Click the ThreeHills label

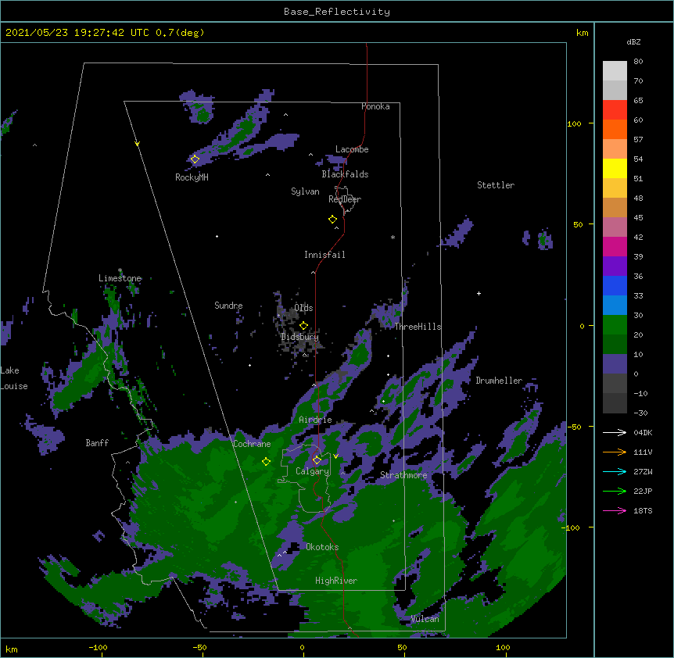coord(418,327)
